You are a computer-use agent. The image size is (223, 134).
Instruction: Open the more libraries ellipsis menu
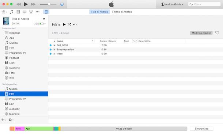(38, 12)
